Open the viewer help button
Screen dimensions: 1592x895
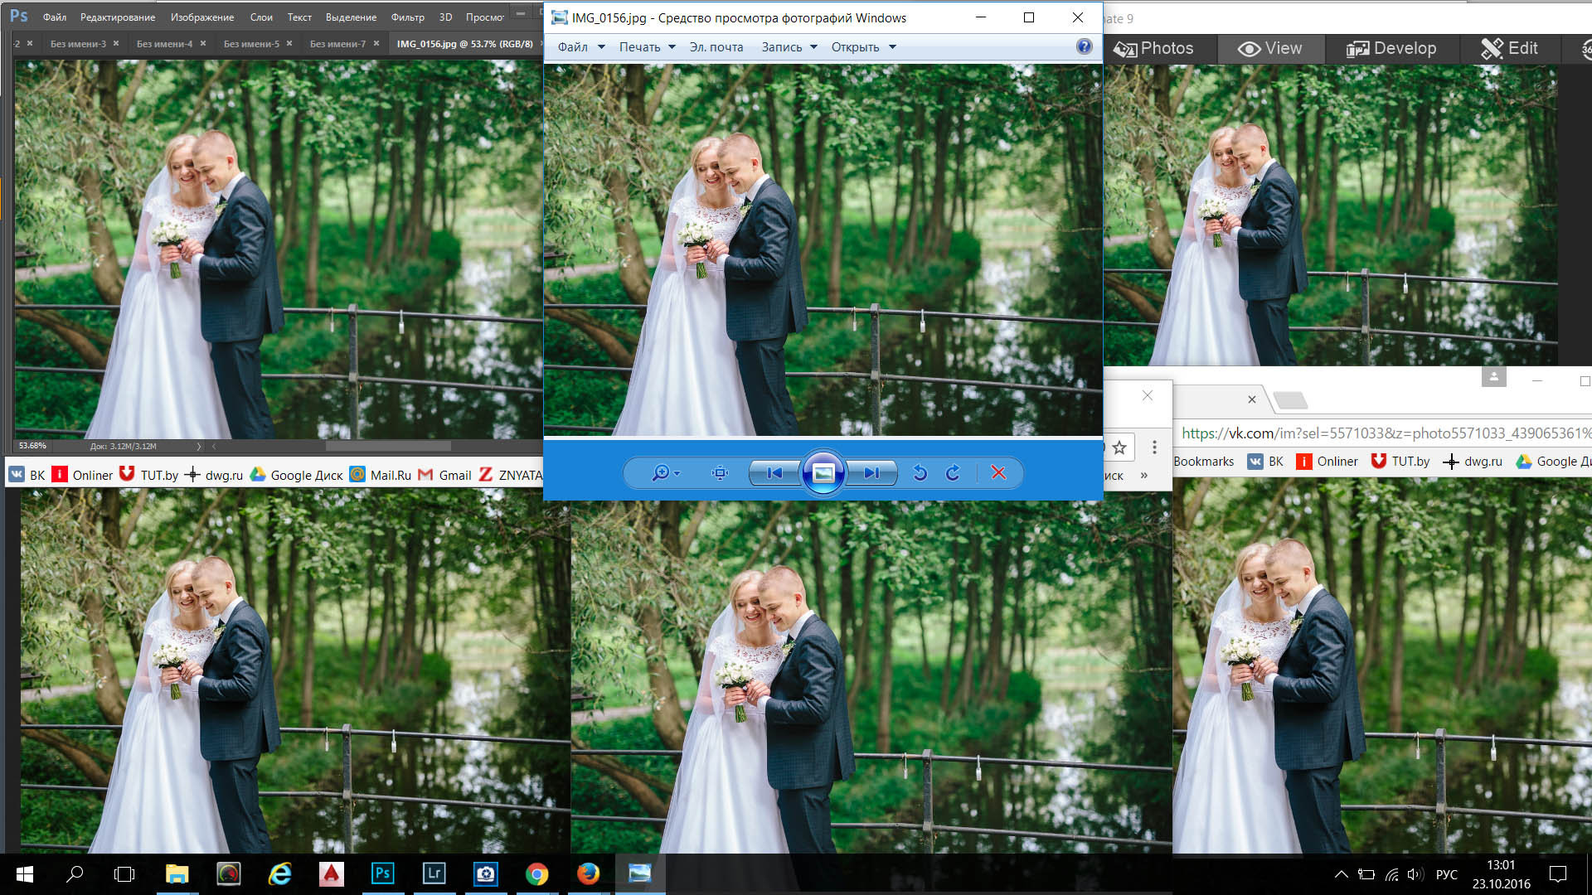click(1084, 46)
